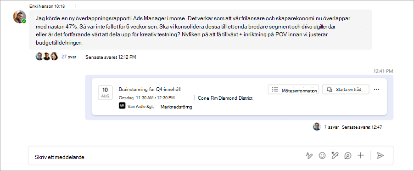This screenshot has height=171, width=414.
Task: Send the message with arrow icon
Action: 380,156
